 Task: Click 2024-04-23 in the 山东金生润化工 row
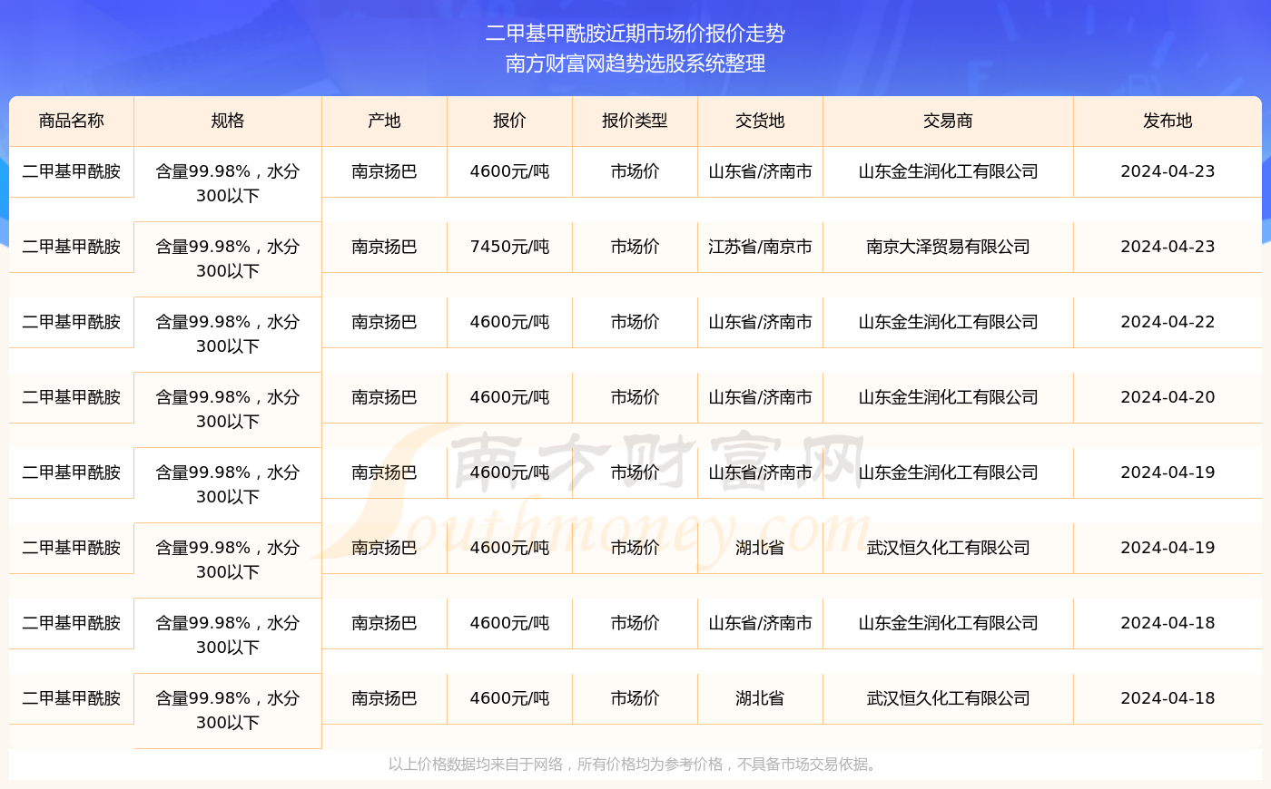click(x=1168, y=171)
